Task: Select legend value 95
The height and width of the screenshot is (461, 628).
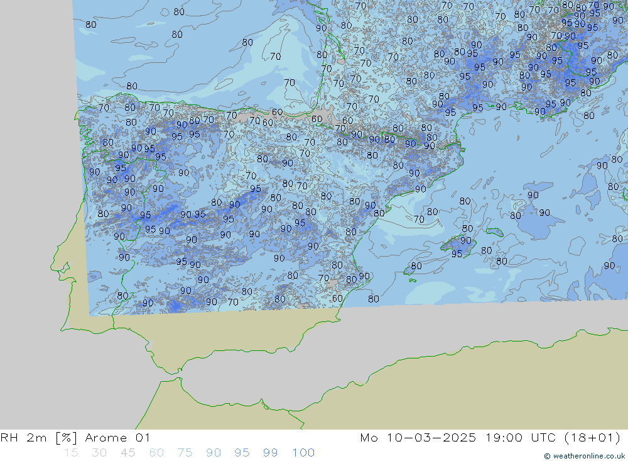Action: click(x=242, y=453)
